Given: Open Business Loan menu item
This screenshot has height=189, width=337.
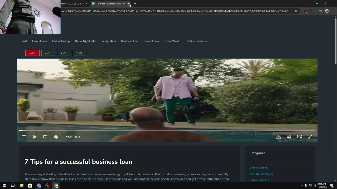Looking at the screenshot, I should [x=130, y=41].
